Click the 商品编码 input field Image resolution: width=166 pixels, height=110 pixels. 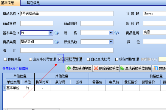[97, 23]
